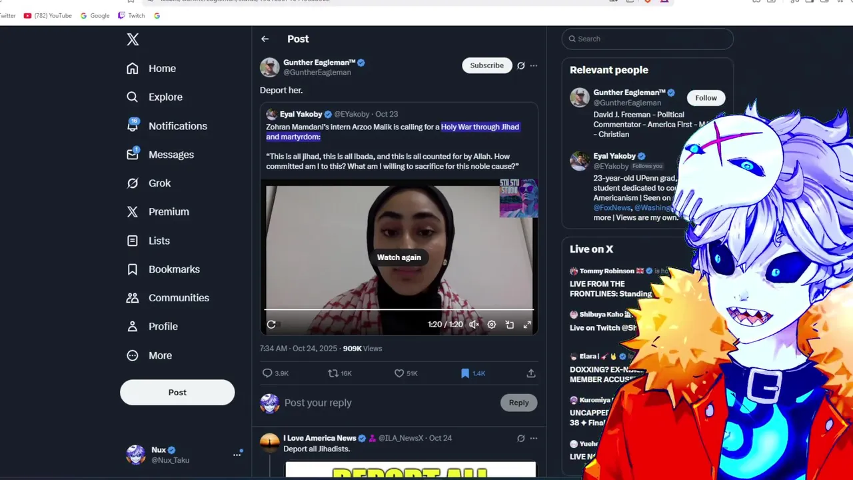The height and width of the screenshot is (480, 853).
Task: Expand the More sidebar menu
Action: pyautogui.click(x=150, y=355)
